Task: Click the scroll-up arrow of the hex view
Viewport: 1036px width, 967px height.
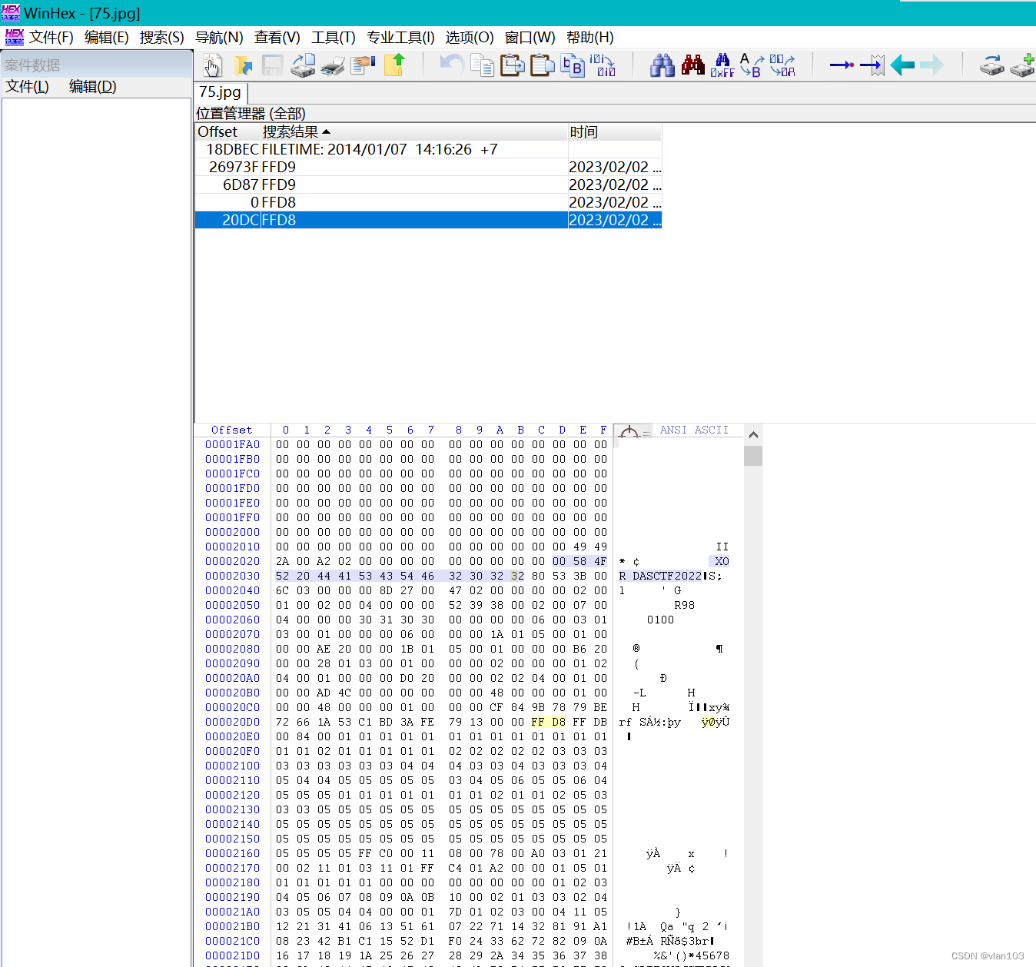Action: point(753,435)
